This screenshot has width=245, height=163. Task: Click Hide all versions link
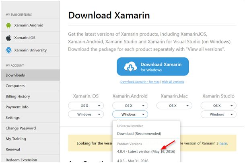point(173,82)
